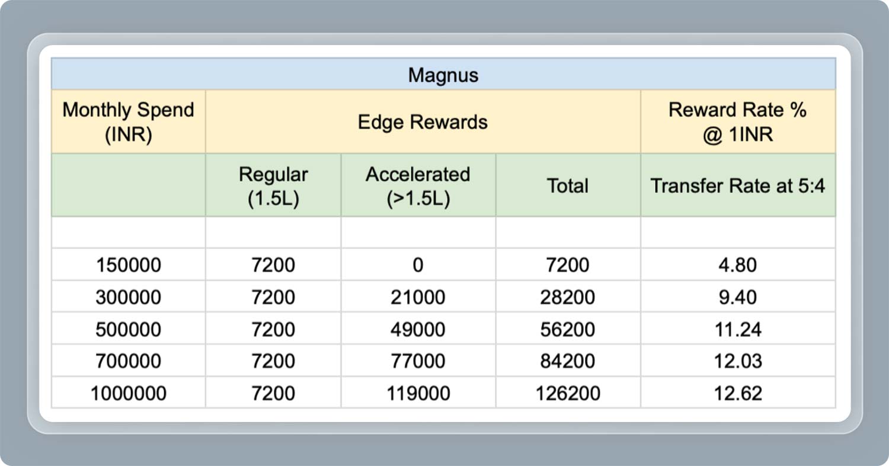
Task: Click the Total column header cell
Action: click(567, 186)
